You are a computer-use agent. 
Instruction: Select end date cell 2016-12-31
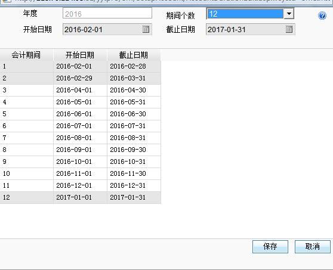(x=134, y=185)
